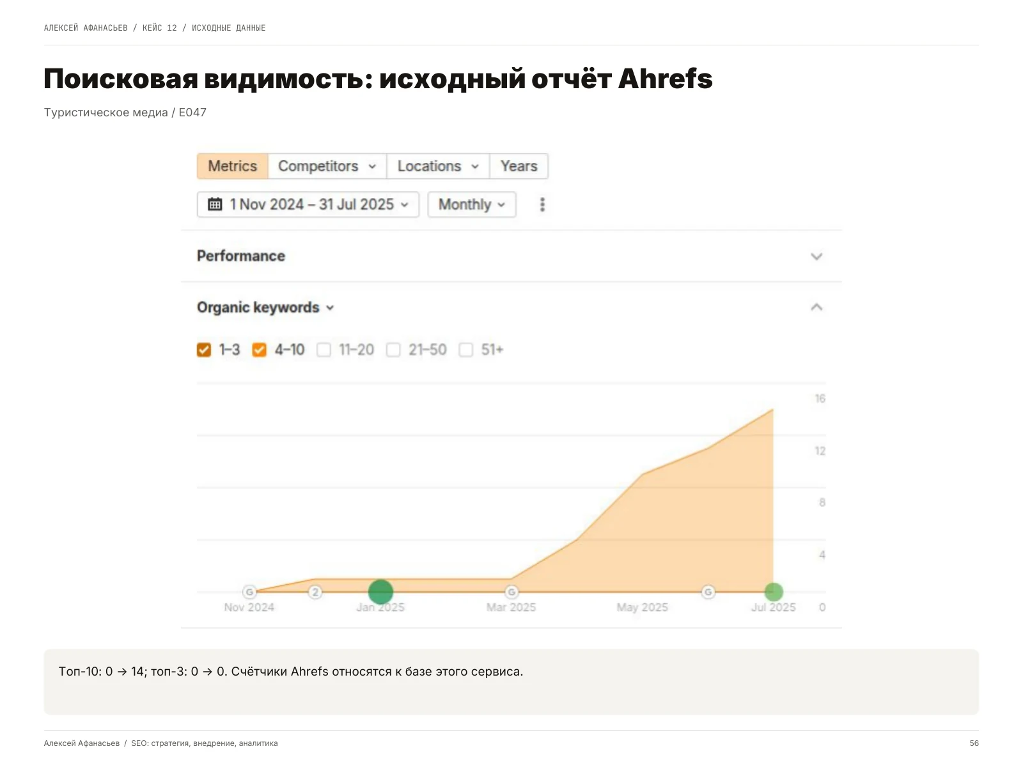Click the light green dot at Jul 2025
Image resolution: width=1023 pixels, height=767 pixels.
click(774, 592)
